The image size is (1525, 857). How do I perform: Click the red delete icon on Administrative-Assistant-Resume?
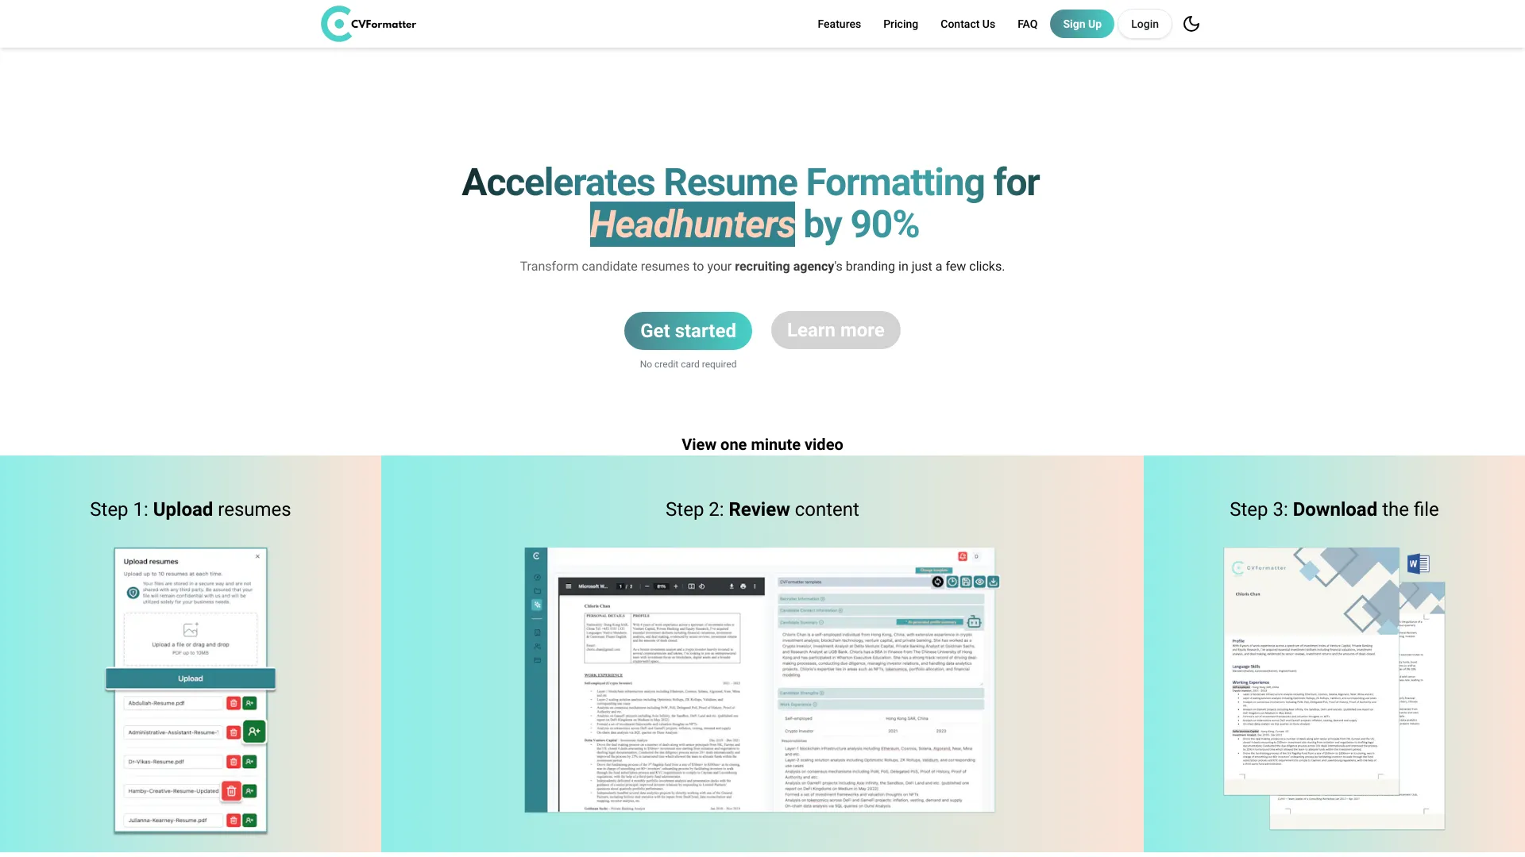231,732
